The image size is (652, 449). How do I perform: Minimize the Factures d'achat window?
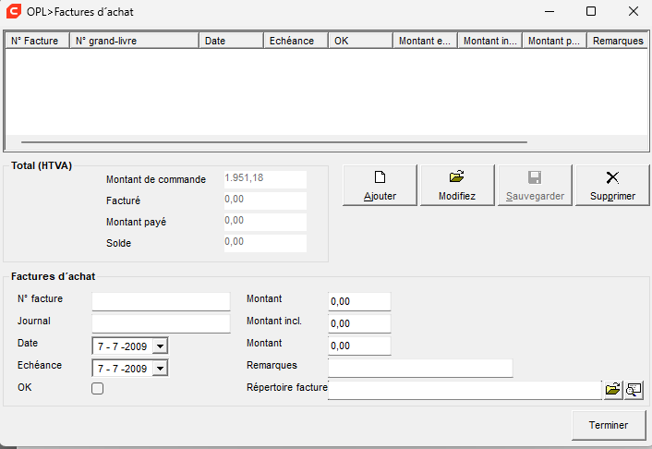[x=549, y=11]
